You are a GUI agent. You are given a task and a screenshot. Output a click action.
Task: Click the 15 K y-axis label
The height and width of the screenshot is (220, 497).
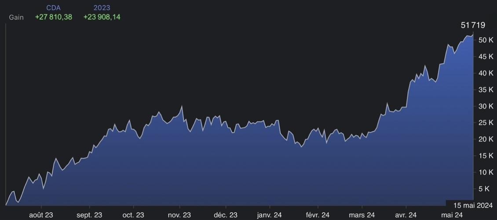(486, 156)
